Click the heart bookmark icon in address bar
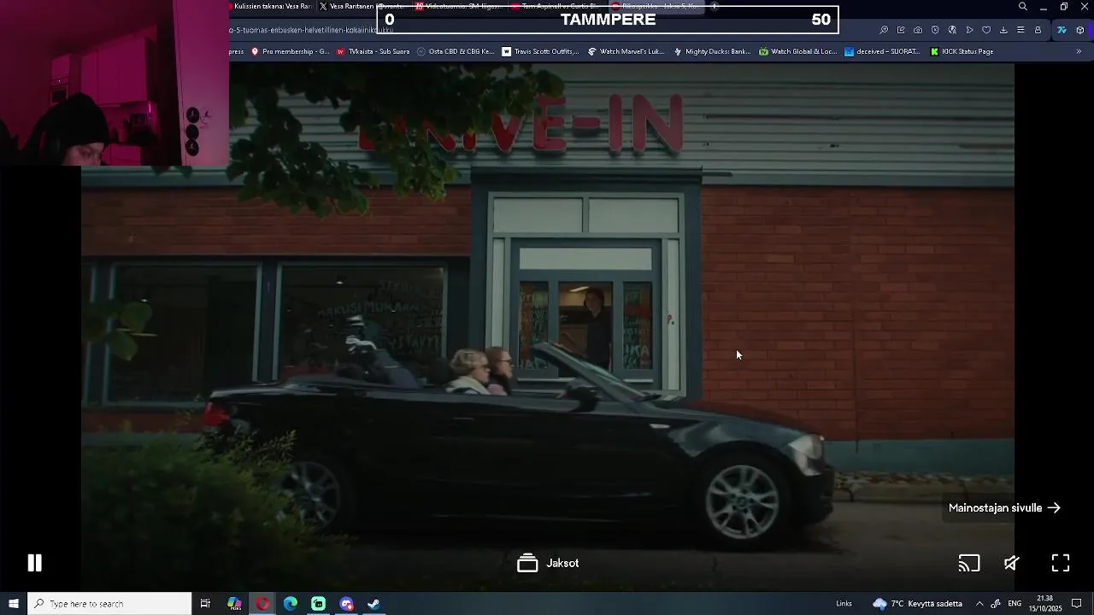The image size is (1094, 615). coord(986,30)
